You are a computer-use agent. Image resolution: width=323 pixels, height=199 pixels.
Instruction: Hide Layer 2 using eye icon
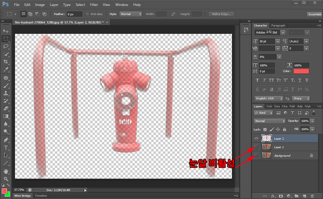coord(256,138)
